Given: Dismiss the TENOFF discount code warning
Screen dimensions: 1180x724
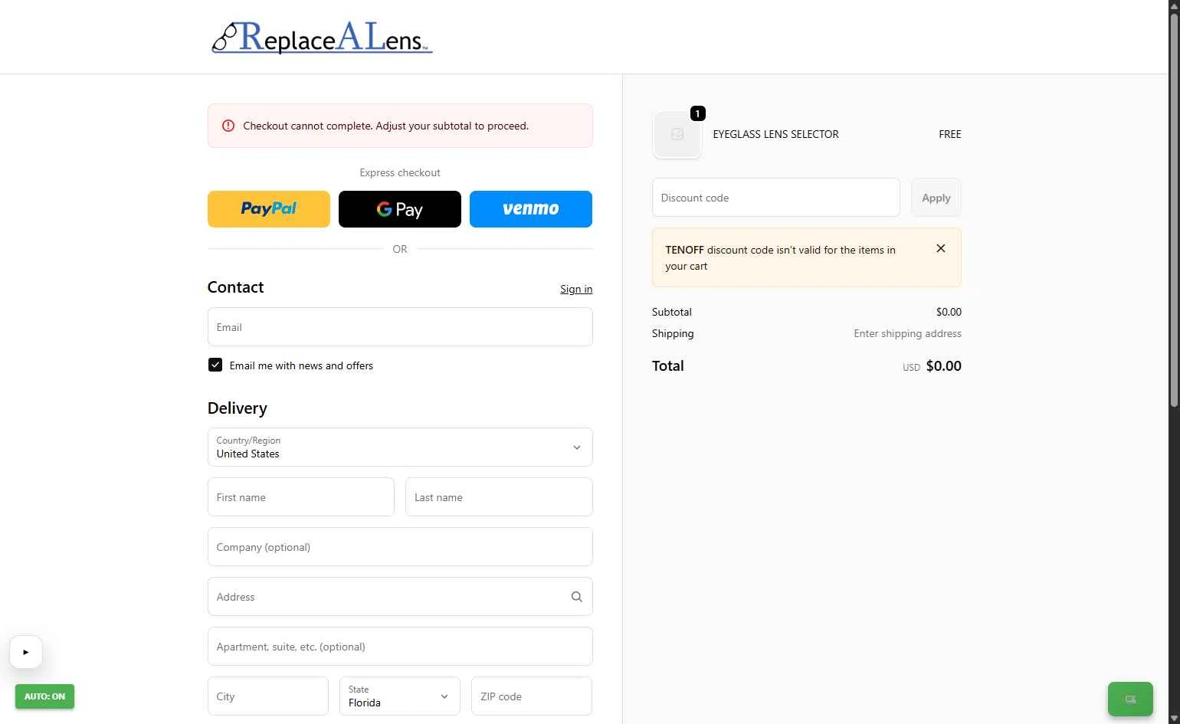Looking at the screenshot, I should point(941,248).
